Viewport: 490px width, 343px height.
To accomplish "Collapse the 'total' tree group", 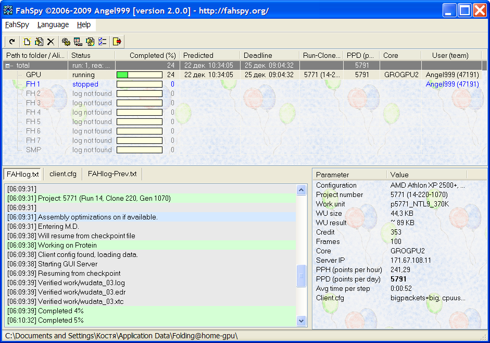I will point(8,66).
